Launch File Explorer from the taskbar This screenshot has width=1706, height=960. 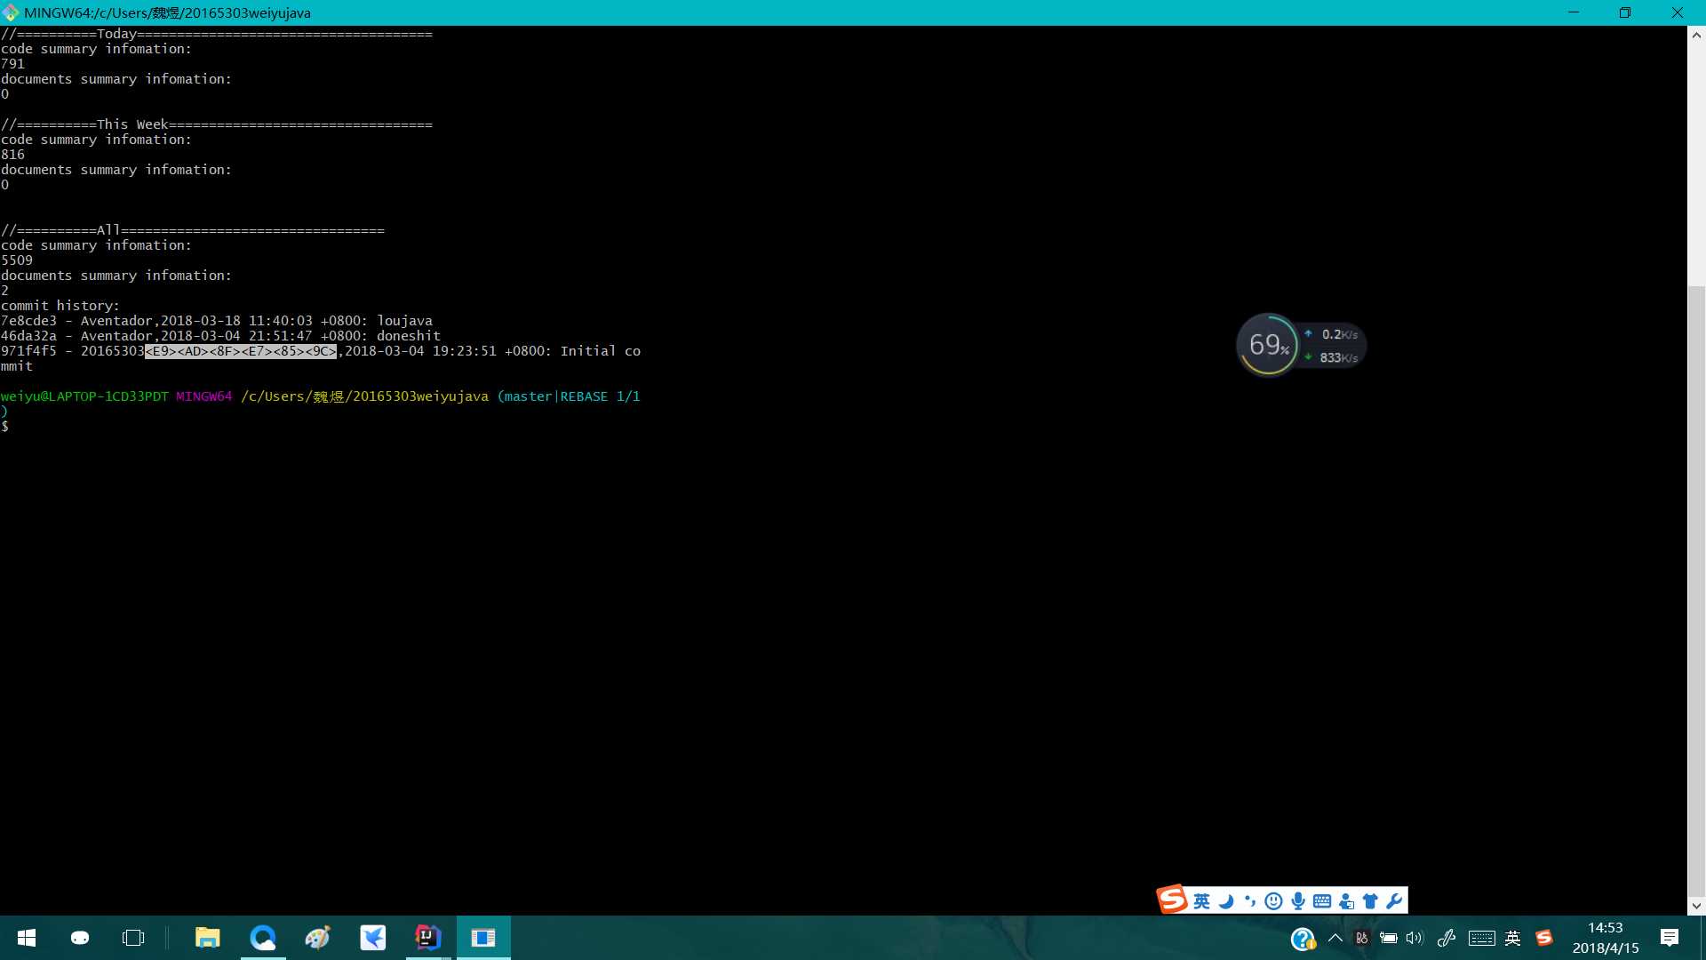click(207, 938)
